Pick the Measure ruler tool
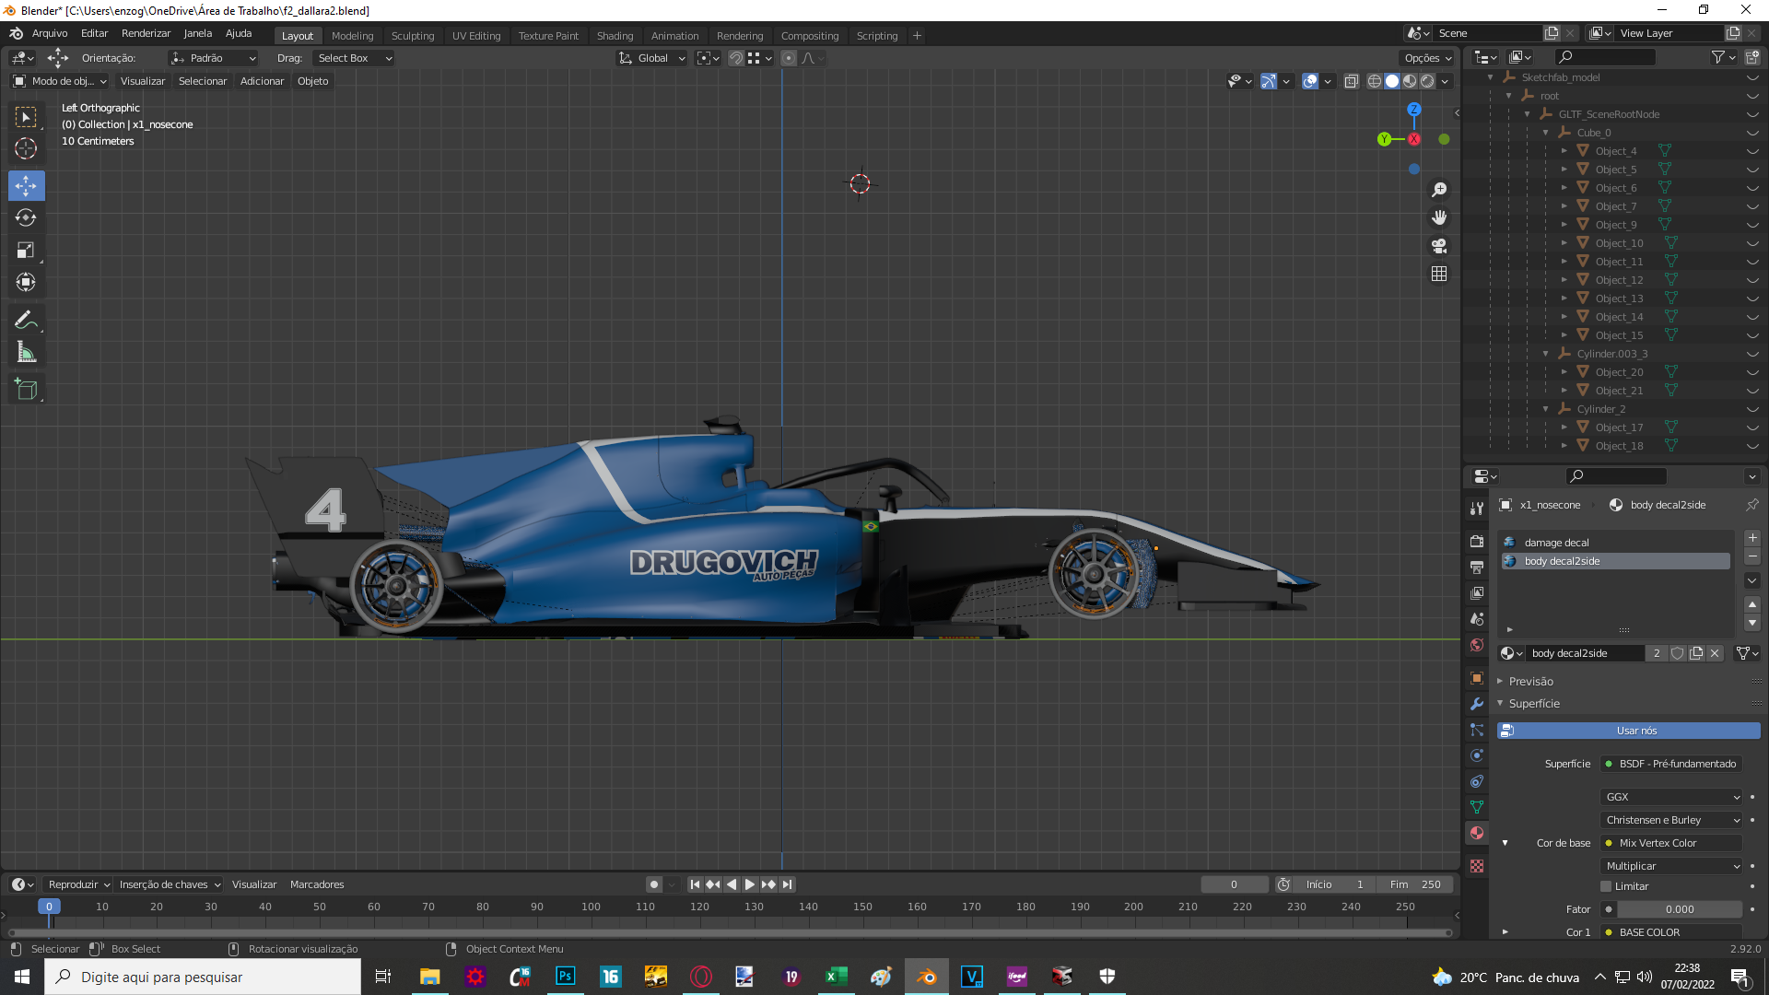 pos(26,352)
